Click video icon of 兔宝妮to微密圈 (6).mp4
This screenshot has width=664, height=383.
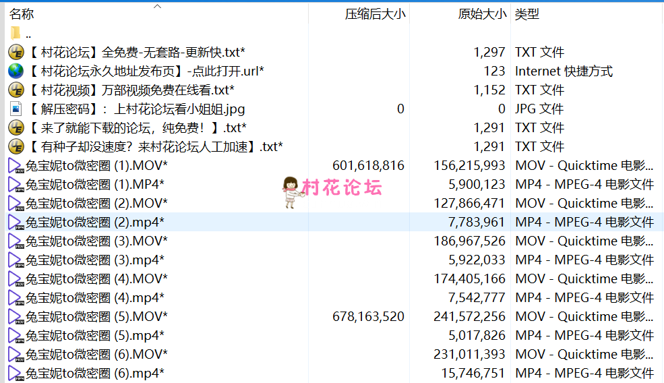16,373
